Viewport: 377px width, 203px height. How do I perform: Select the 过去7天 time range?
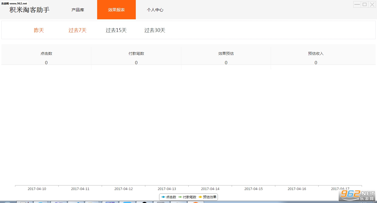(x=78, y=30)
